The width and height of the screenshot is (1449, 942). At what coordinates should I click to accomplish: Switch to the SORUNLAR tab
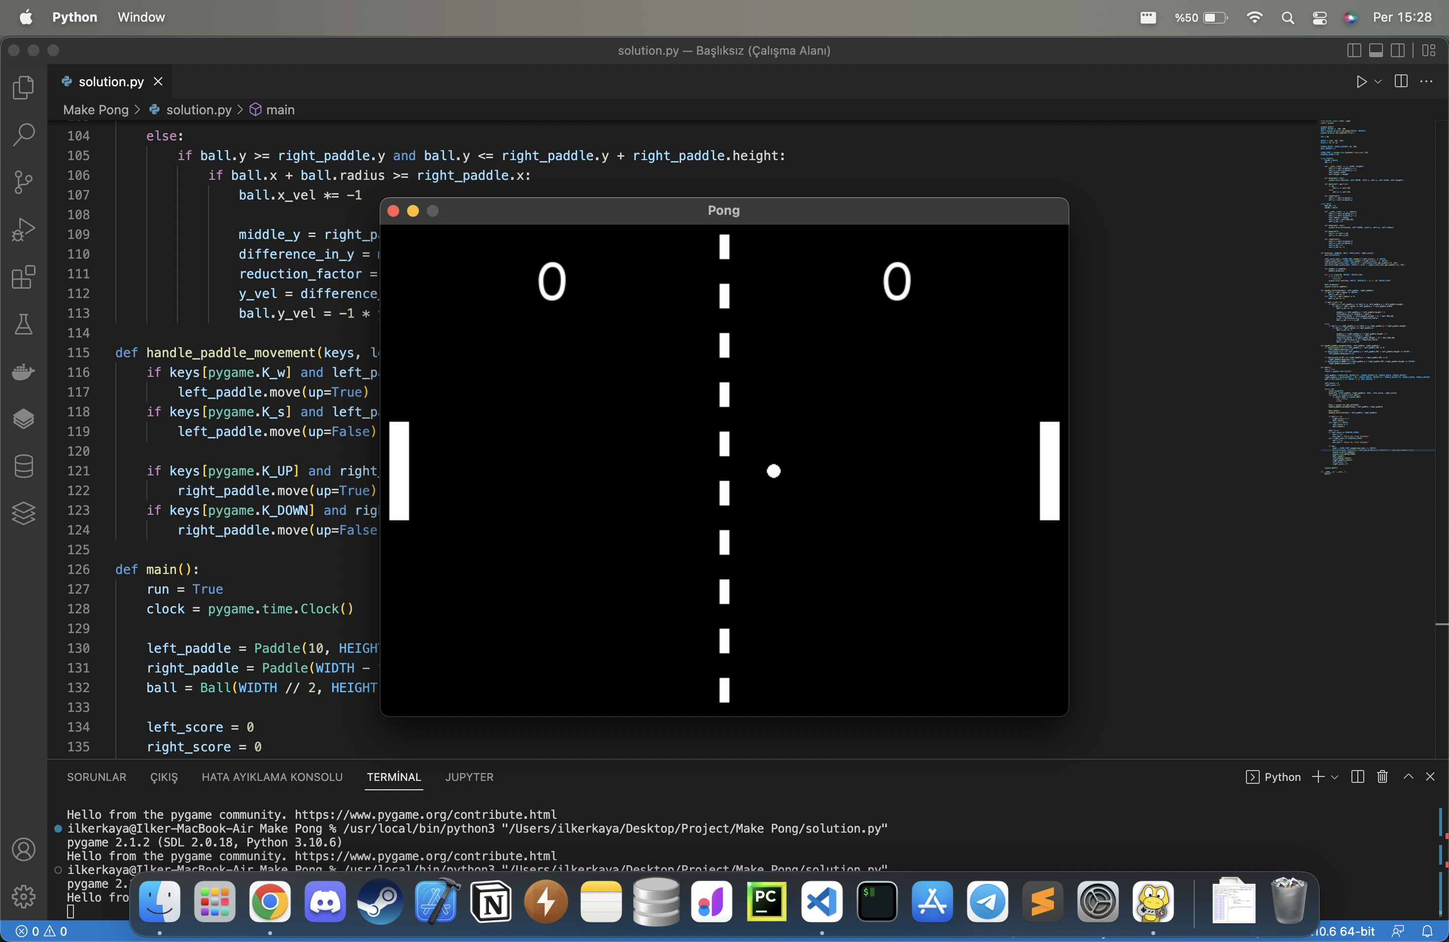[96, 777]
